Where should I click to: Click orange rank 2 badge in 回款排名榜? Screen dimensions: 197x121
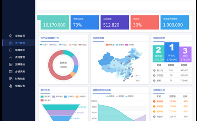coord(154,106)
